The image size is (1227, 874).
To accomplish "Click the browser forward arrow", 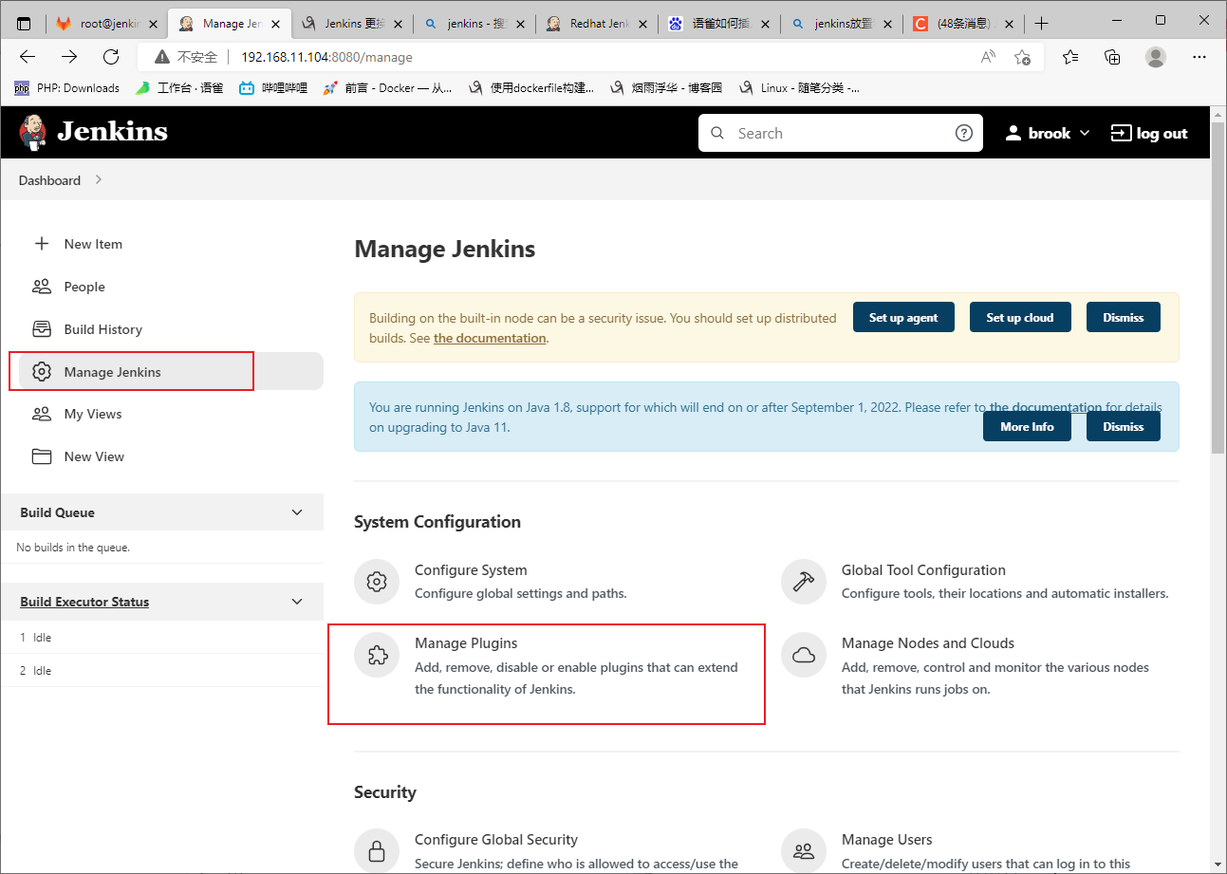I will (x=69, y=57).
